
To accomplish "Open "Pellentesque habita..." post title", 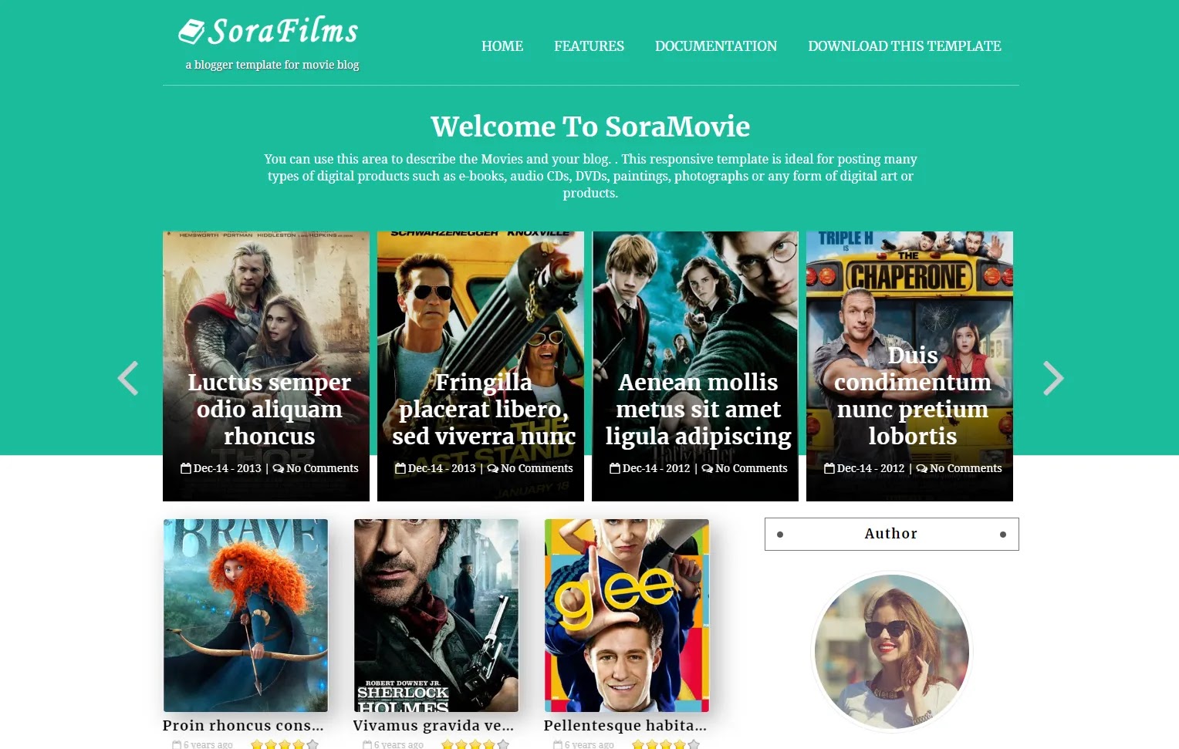I will 625,726.
